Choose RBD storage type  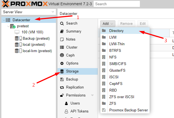coord(125,90)
